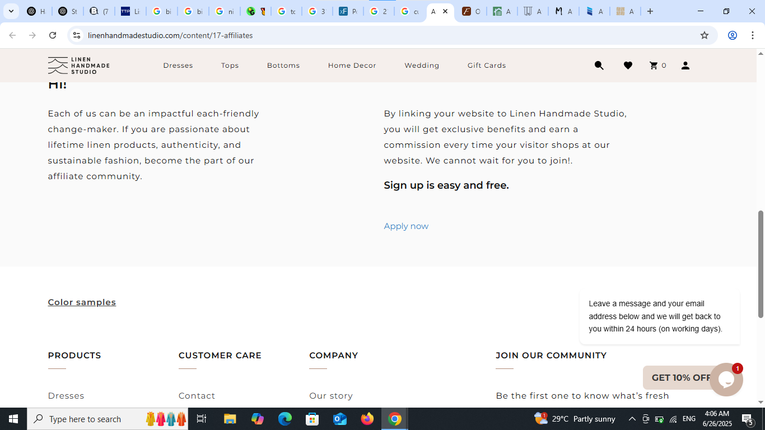Screen dimensions: 765x430
Task: Open Windows Start menu
Action: [x=13, y=419]
